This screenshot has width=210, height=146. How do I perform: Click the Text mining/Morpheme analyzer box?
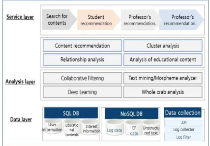click(x=163, y=78)
